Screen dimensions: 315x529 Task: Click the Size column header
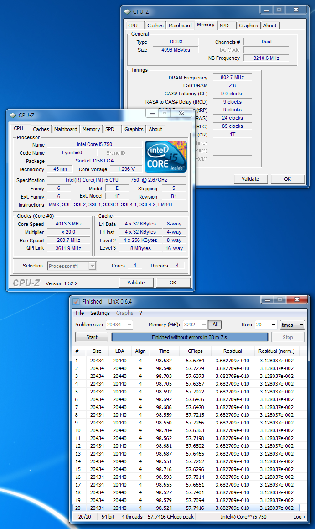(97, 351)
